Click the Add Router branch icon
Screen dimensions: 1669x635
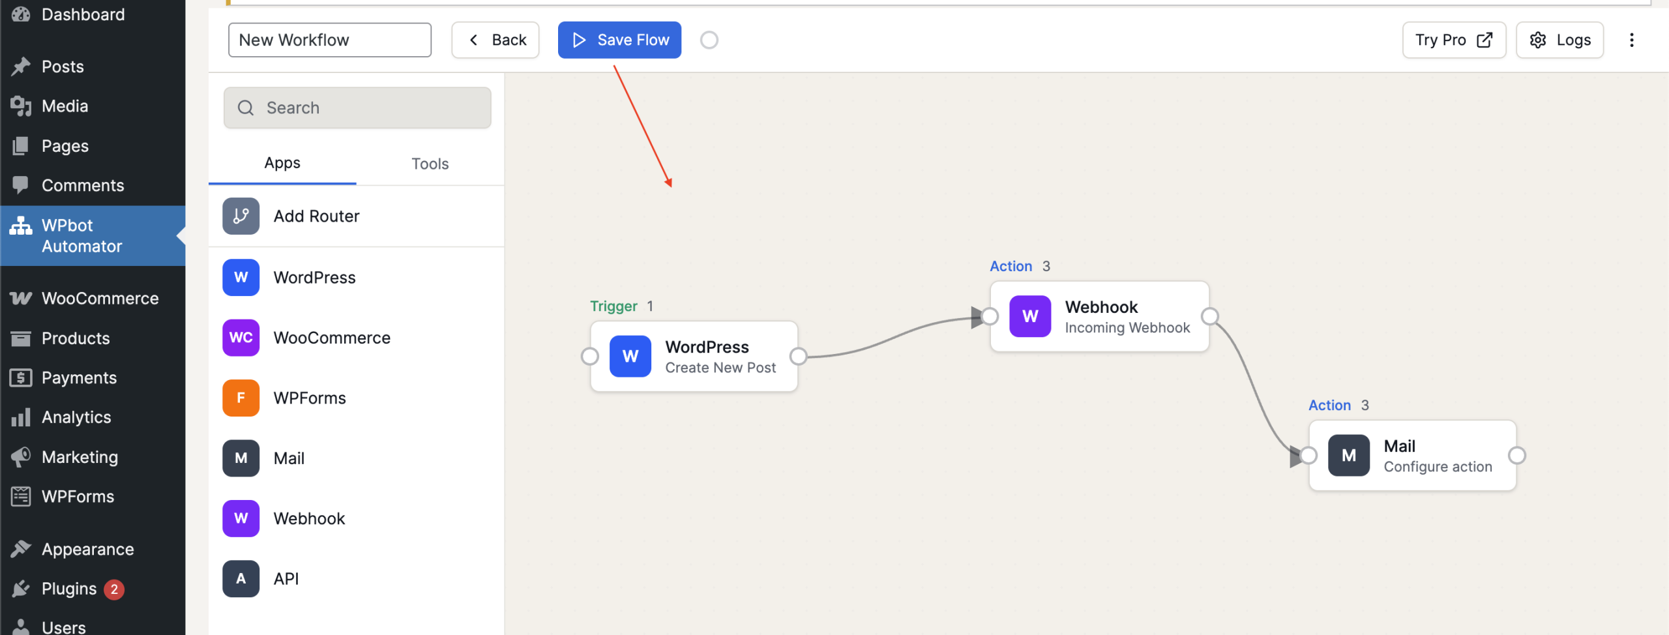(x=241, y=216)
